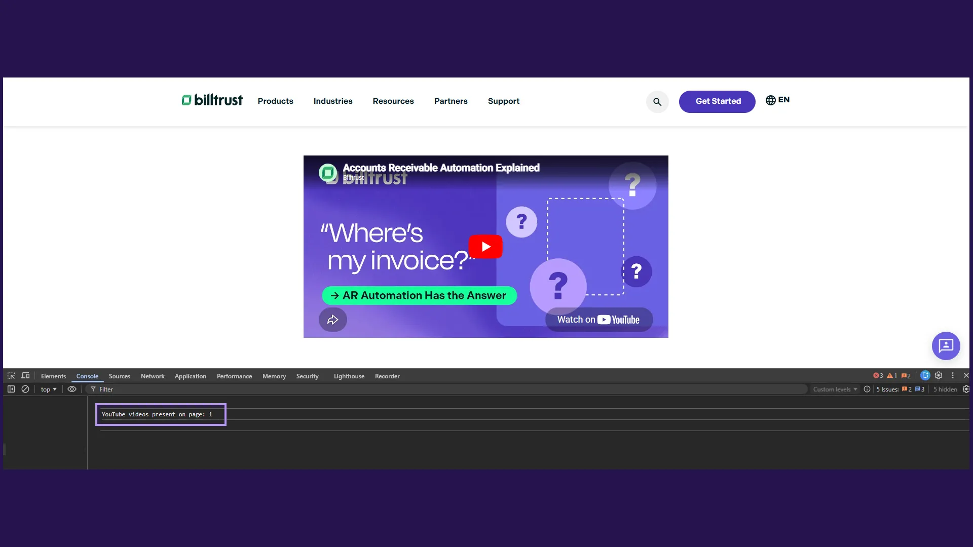The height and width of the screenshot is (547, 973).
Task: Select the Console tab
Action: [x=87, y=376]
